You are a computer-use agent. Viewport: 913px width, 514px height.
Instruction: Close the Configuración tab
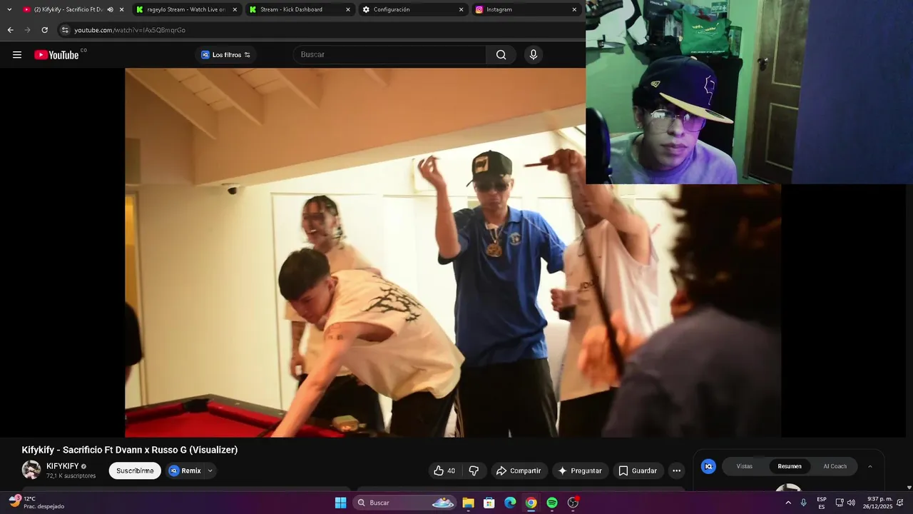point(461,9)
